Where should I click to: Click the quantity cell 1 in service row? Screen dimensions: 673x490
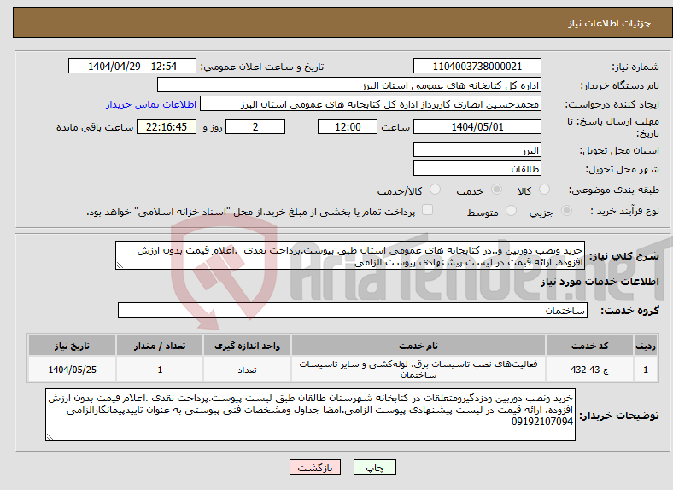point(160,370)
